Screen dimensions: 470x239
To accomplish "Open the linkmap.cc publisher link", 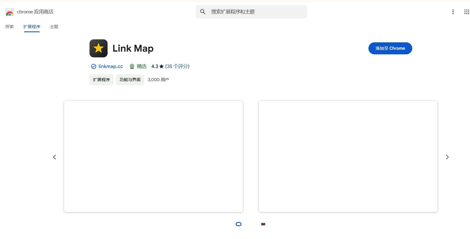I will tap(111, 66).
